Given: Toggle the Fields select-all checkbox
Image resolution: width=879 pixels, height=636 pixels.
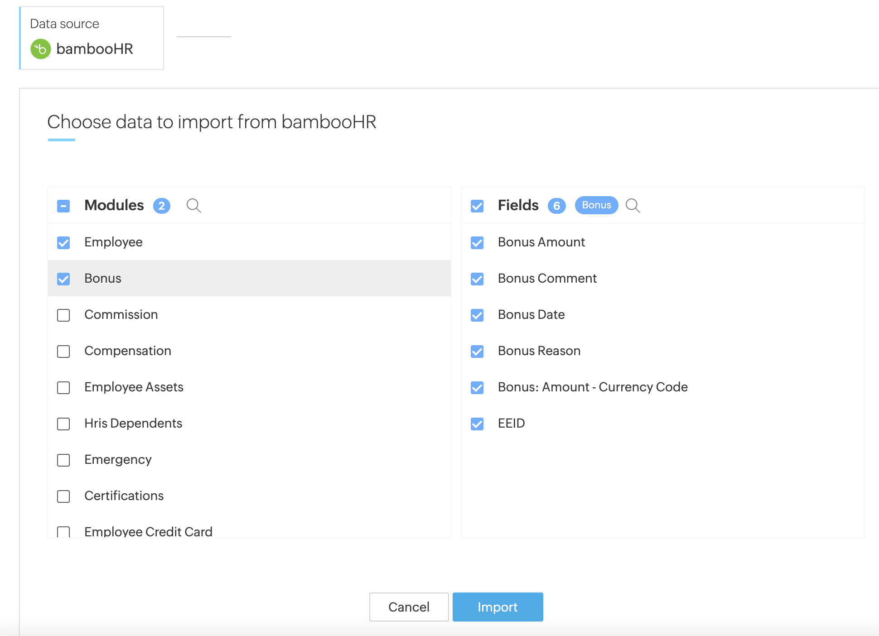Looking at the screenshot, I should [477, 206].
